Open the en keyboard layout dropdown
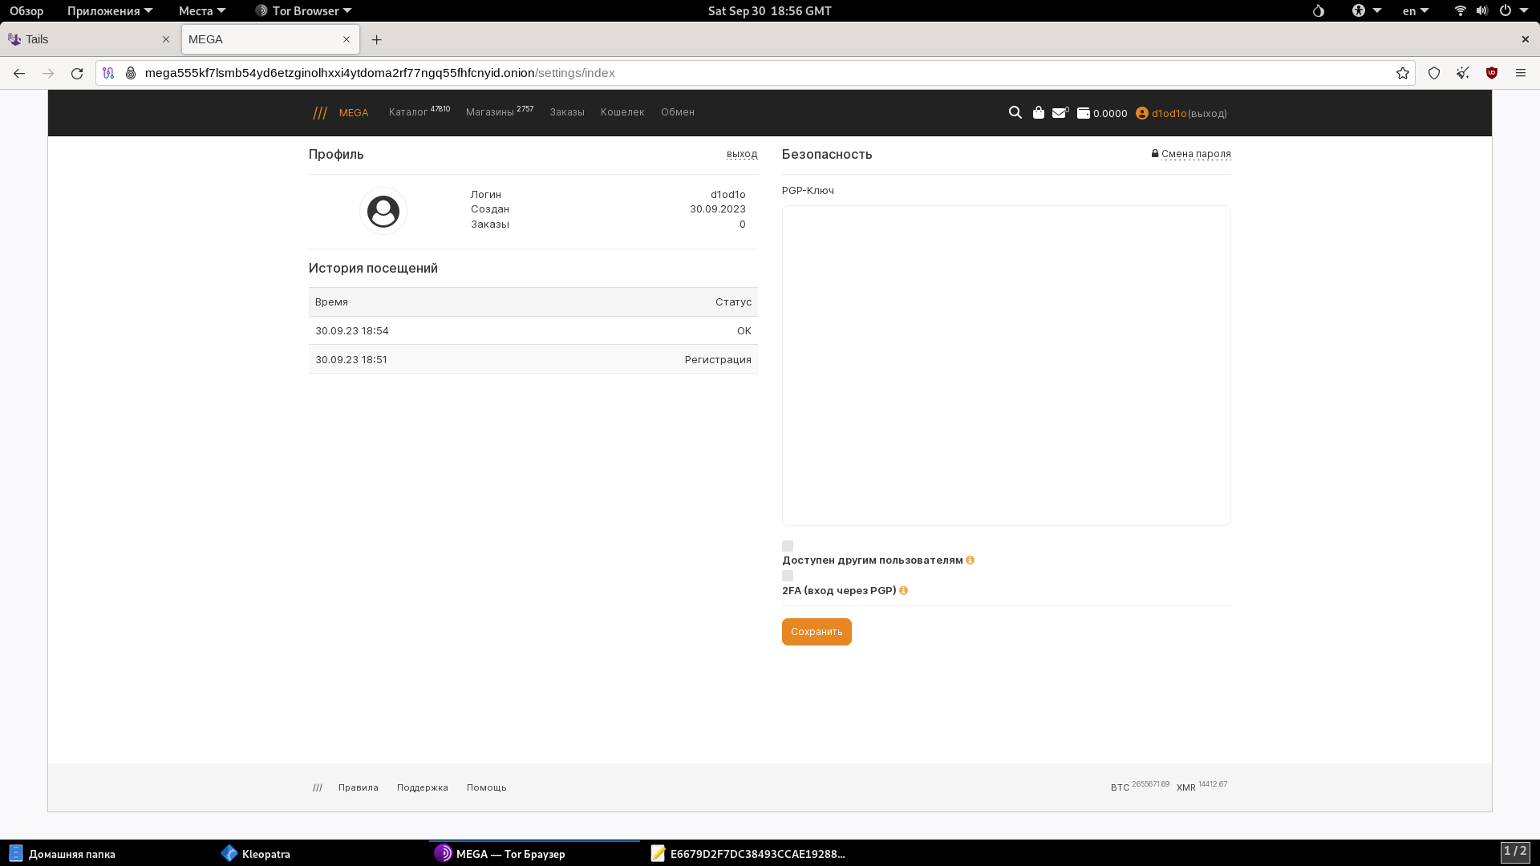This screenshot has height=866, width=1540. click(x=1415, y=11)
